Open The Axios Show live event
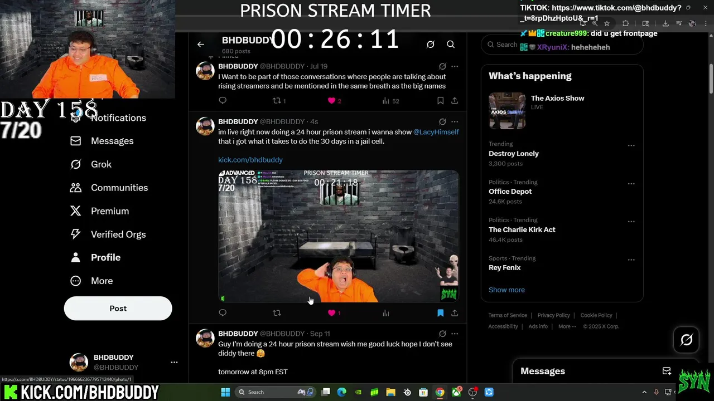The height and width of the screenshot is (401, 714). click(562, 110)
